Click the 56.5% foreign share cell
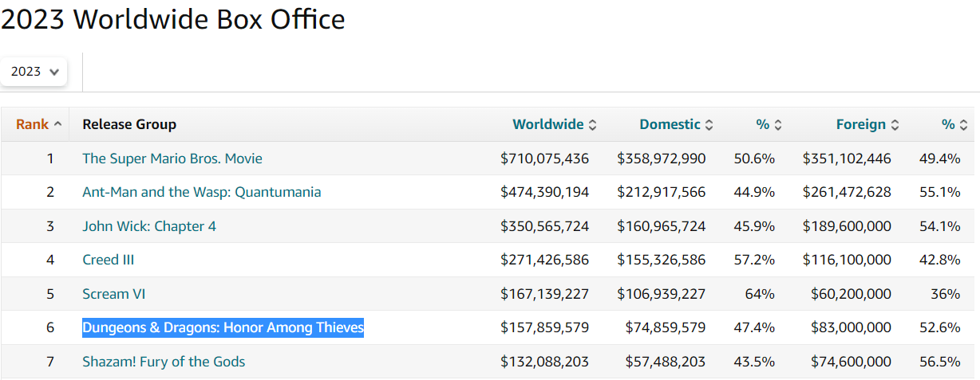The width and height of the screenshot is (980, 380). tap(939, 362)
